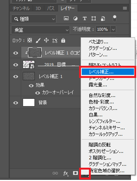Lock transparent pixels checkerboard icon
This screenshot has width=137, height=181.
point(30,40)
